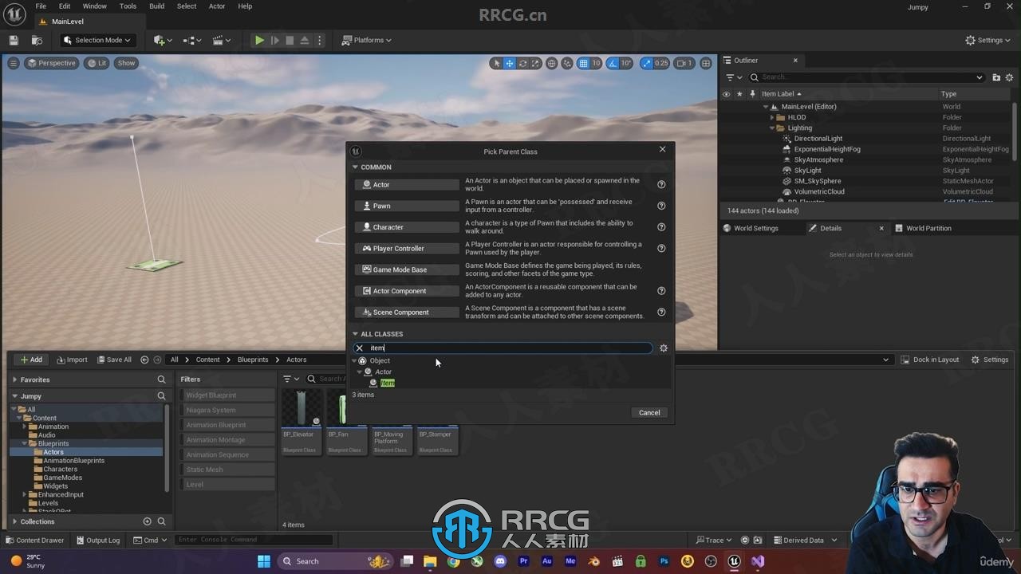Enable the Static Mesh filter

point(227,470)
